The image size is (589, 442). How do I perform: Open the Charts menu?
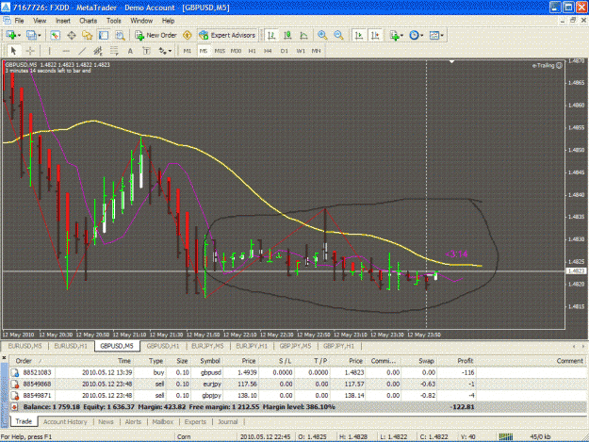click(89, 21)
